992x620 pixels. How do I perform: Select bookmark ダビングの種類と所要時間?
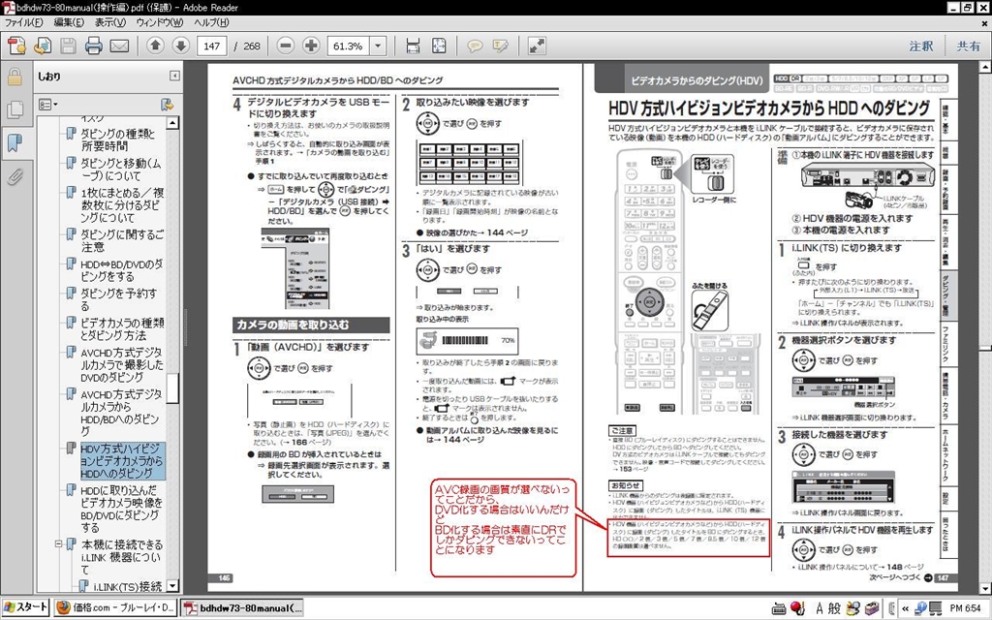[117, 139]
